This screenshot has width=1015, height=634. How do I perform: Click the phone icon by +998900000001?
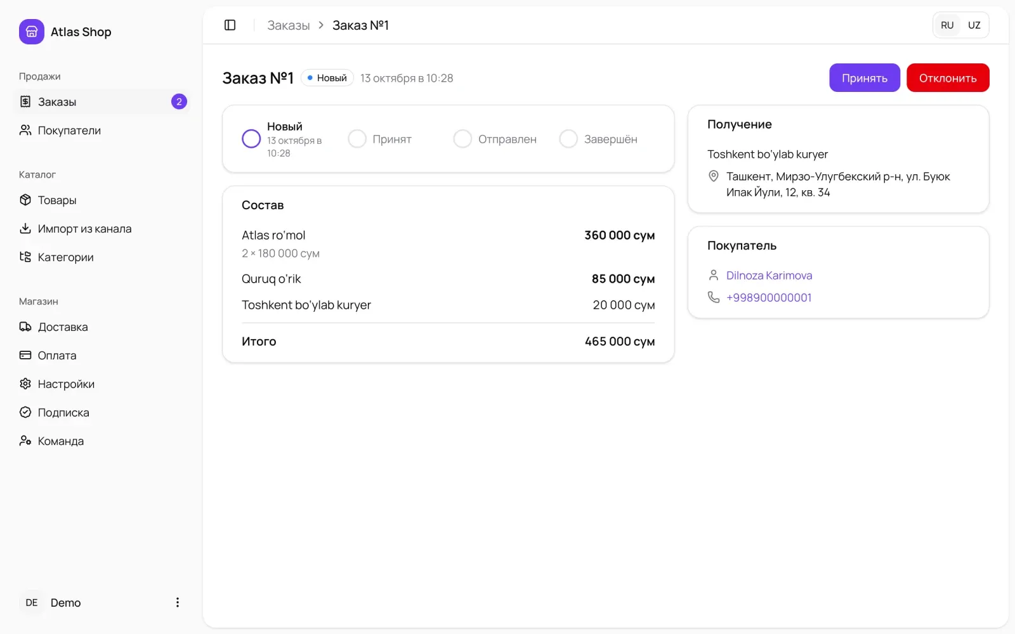[x=714, y=297]
